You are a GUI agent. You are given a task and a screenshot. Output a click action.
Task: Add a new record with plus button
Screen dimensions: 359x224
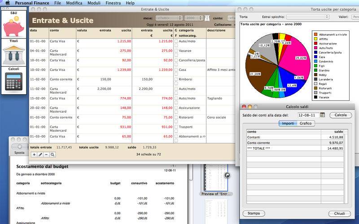(34, 155)
